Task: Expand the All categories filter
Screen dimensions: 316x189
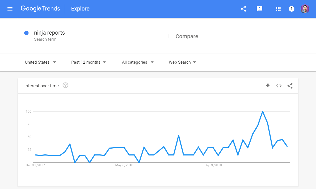Action: point(138,62)
